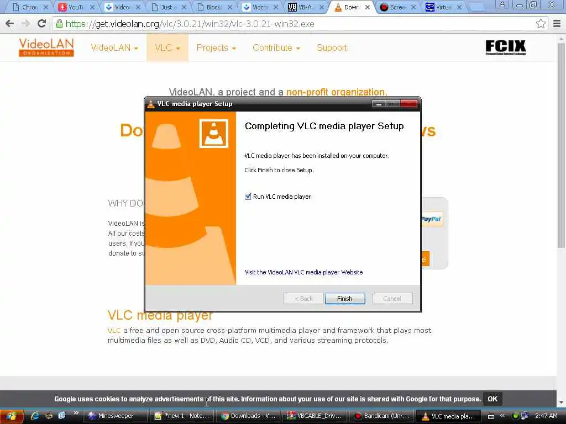This screenshot has width=566, height=424.
Task: Click the network icon in the system tray
Action: point(525,416)
